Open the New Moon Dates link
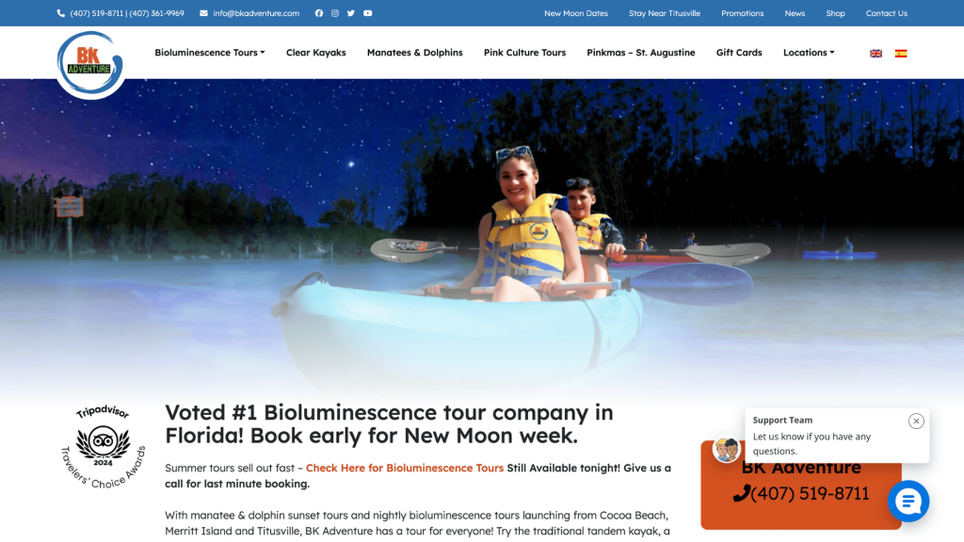 (576, 13)
